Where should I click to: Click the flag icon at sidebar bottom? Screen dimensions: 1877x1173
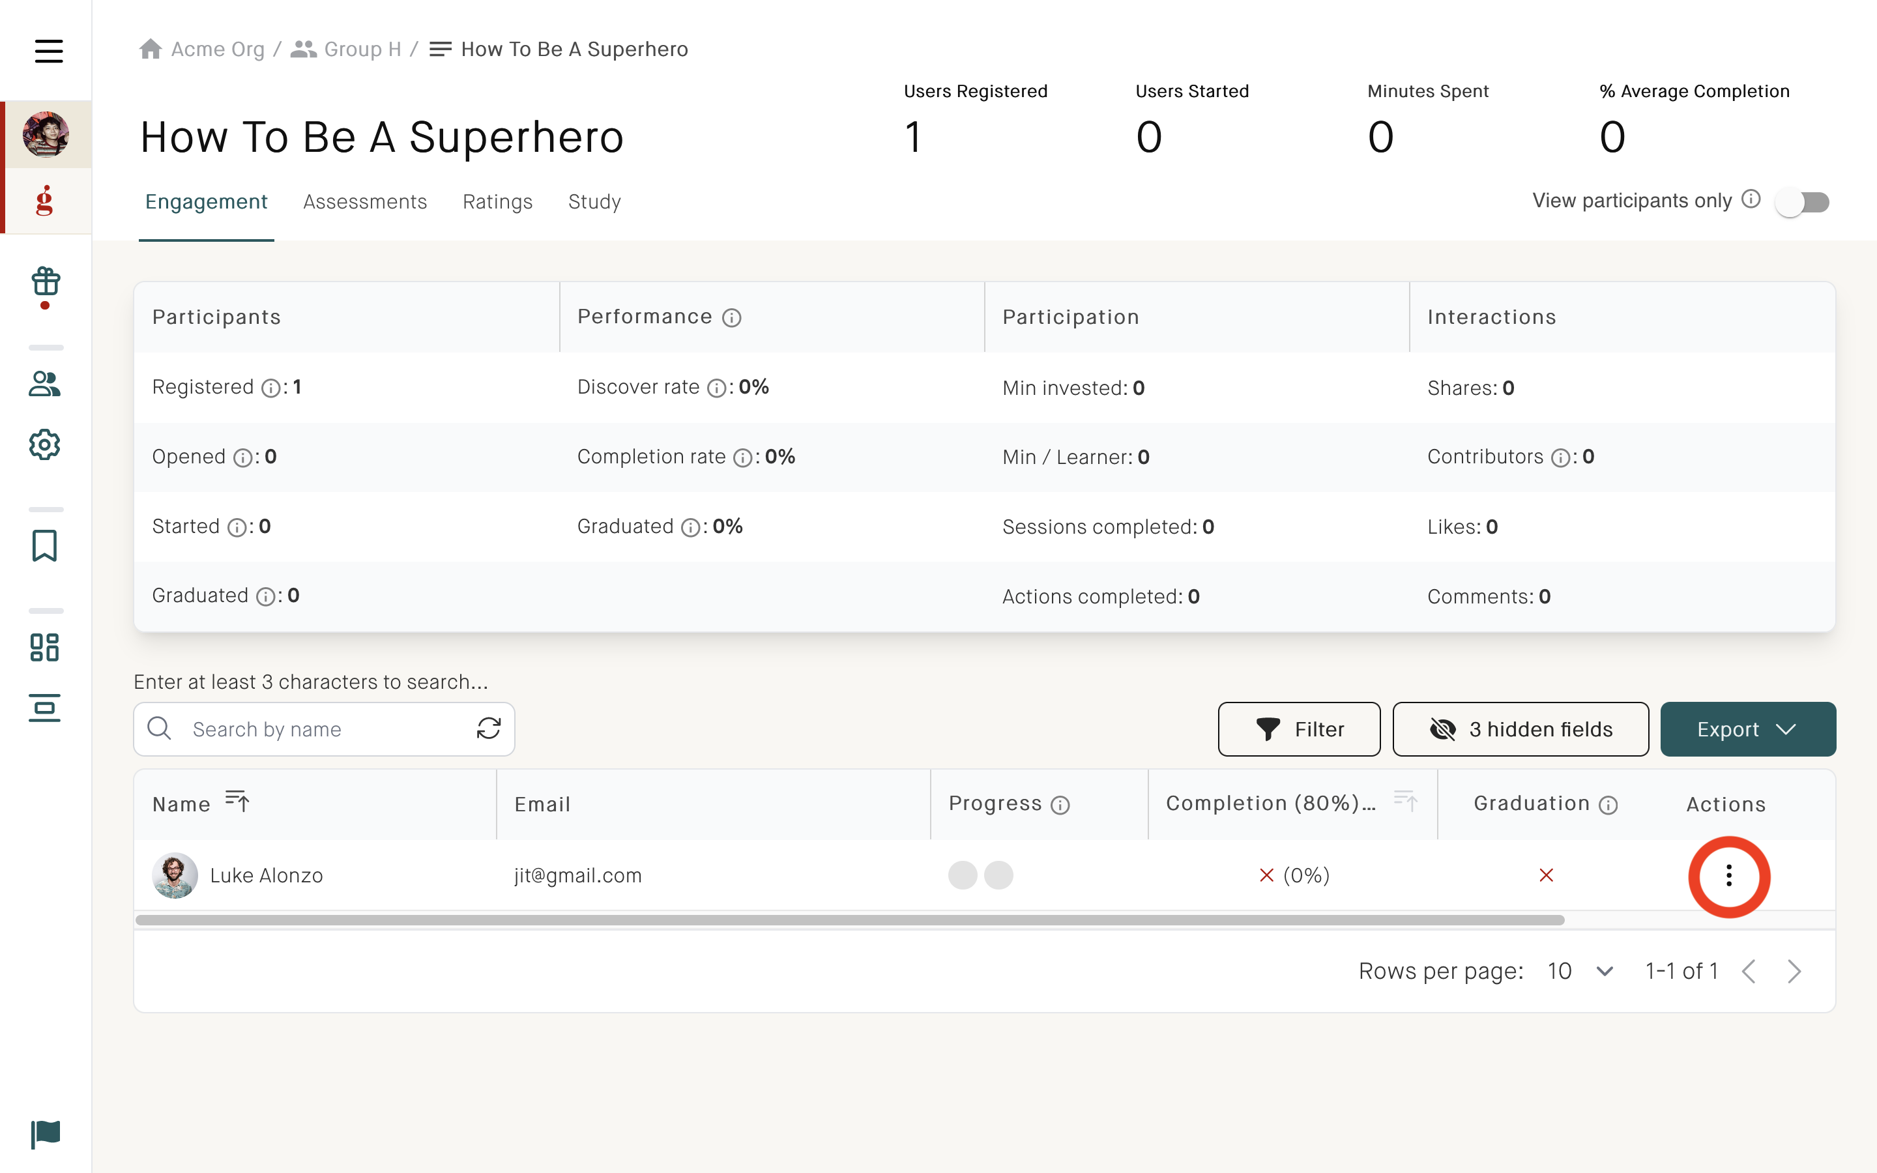tap(46, 1134)
